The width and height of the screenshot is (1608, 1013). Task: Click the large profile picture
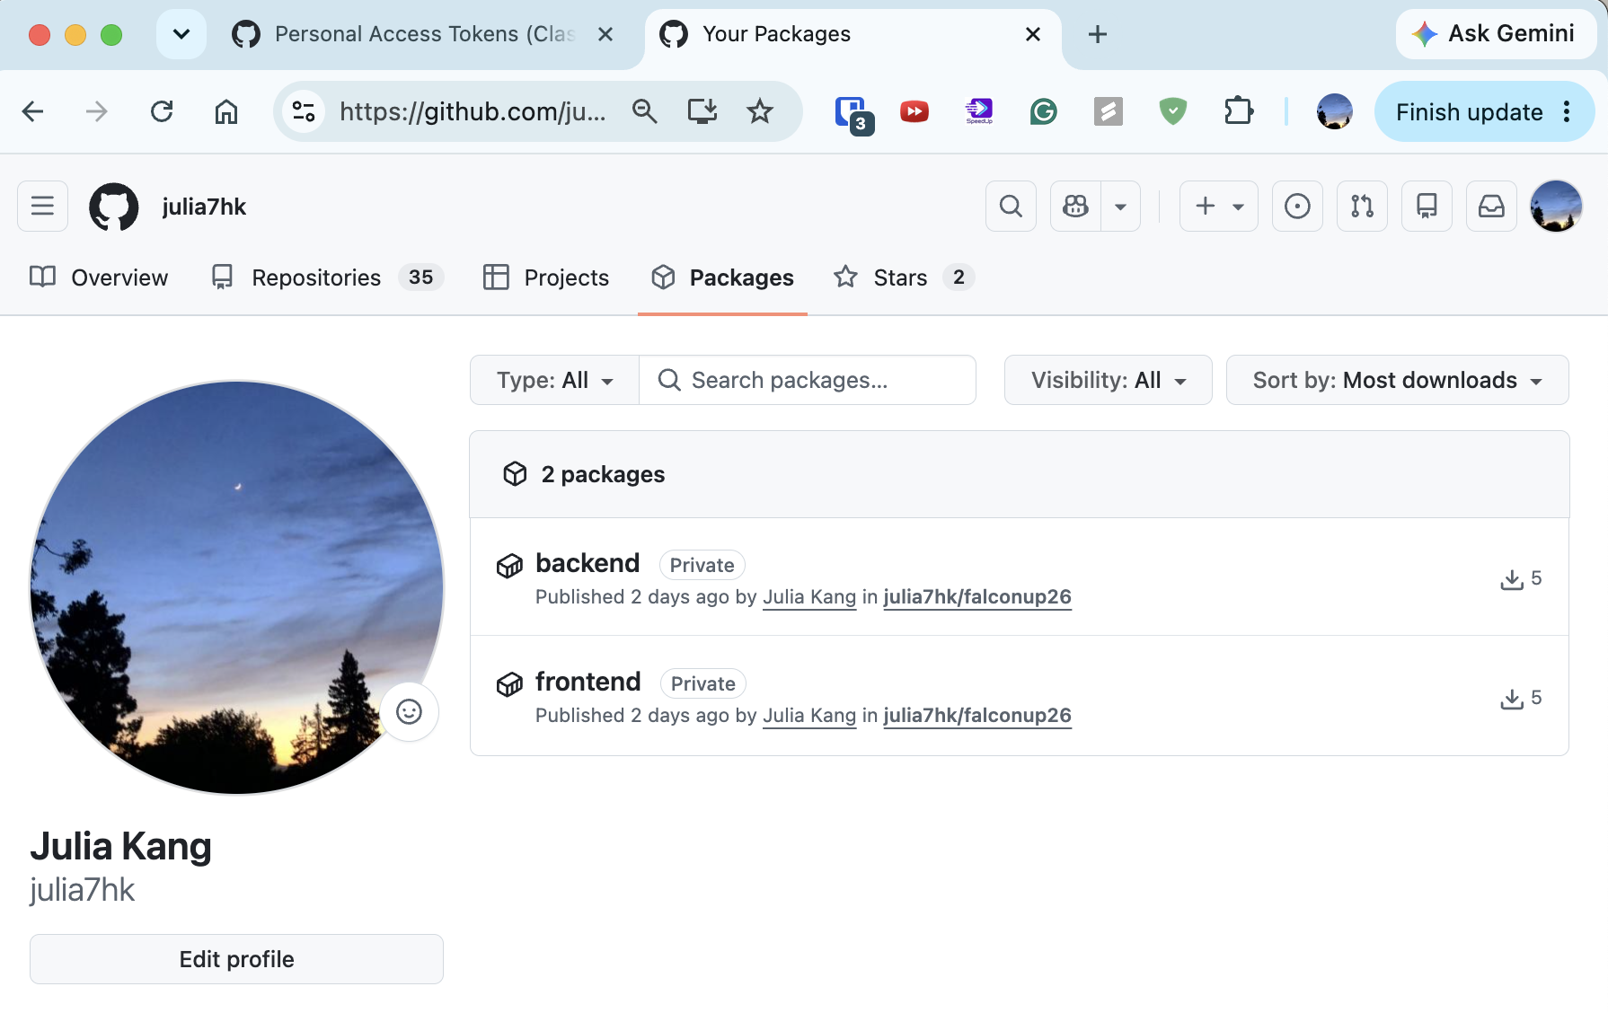tap(237, 587)
